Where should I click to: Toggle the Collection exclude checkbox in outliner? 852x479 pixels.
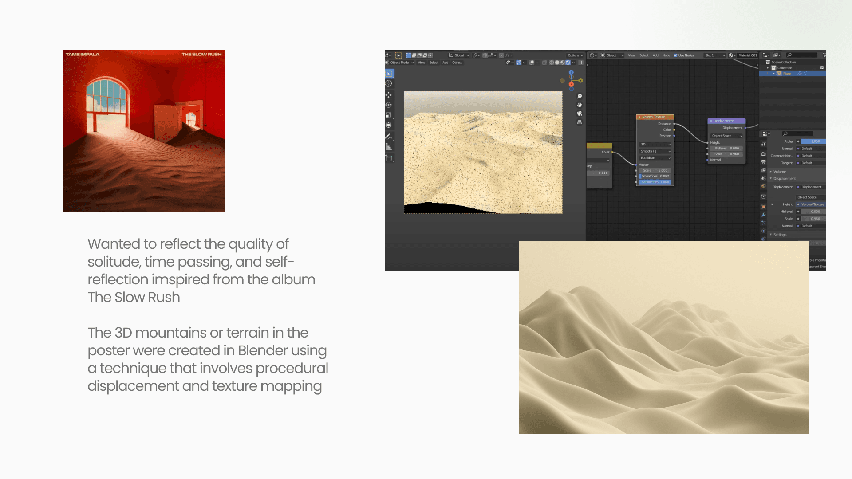[822, 68]
